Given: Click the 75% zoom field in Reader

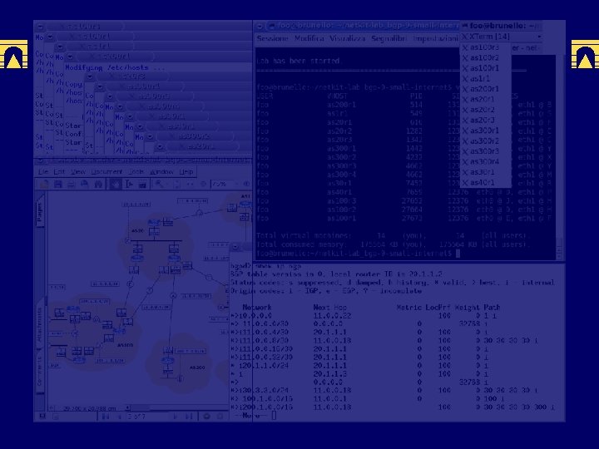Looking at the screenshot, I should (224, 184).
